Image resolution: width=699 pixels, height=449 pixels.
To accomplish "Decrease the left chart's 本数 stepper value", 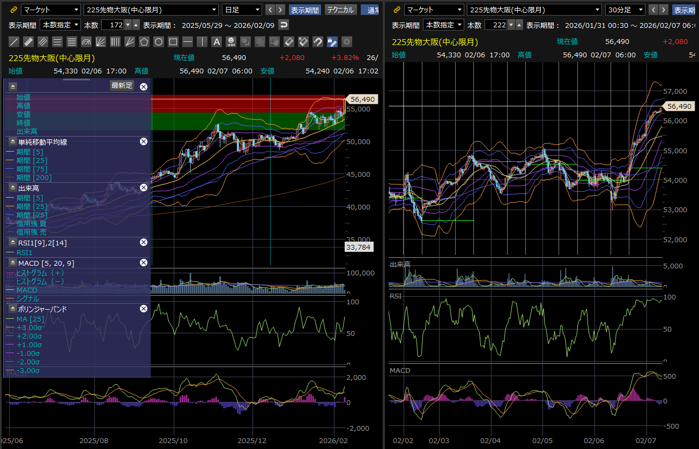I will click(128, 25).
